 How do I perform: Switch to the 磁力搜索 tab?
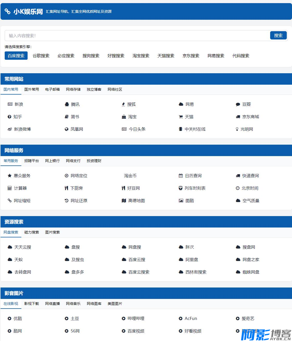tap(31, 232)
